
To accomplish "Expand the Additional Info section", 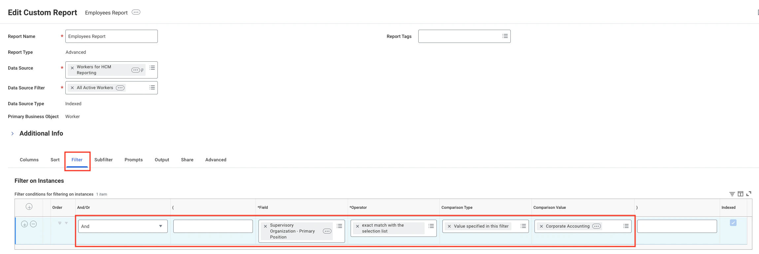I will pos(13,134).
